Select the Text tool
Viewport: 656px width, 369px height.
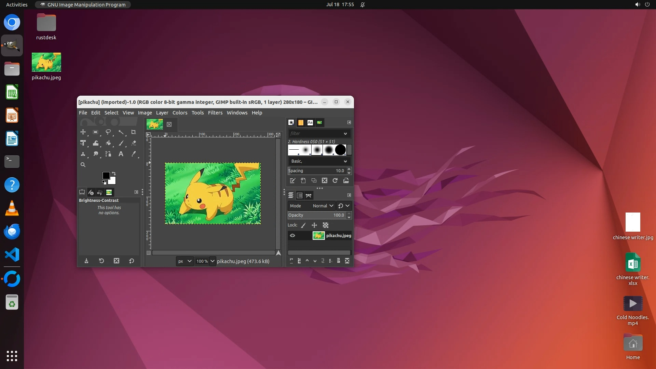coord(121,154)
